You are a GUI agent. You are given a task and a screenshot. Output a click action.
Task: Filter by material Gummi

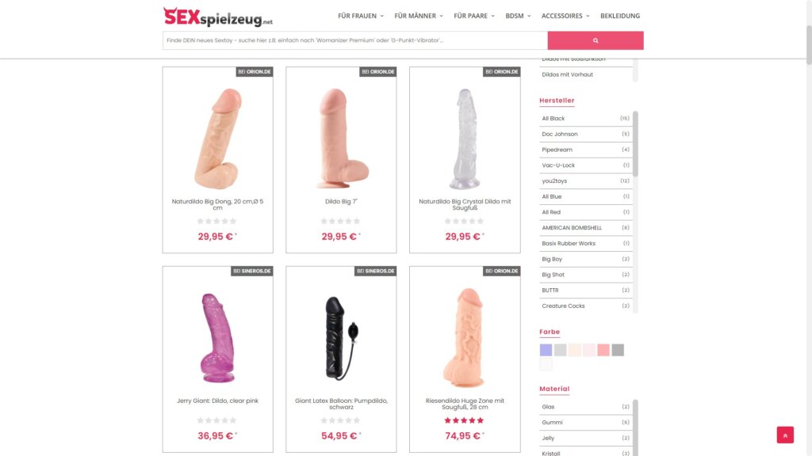tap(585, 423)
